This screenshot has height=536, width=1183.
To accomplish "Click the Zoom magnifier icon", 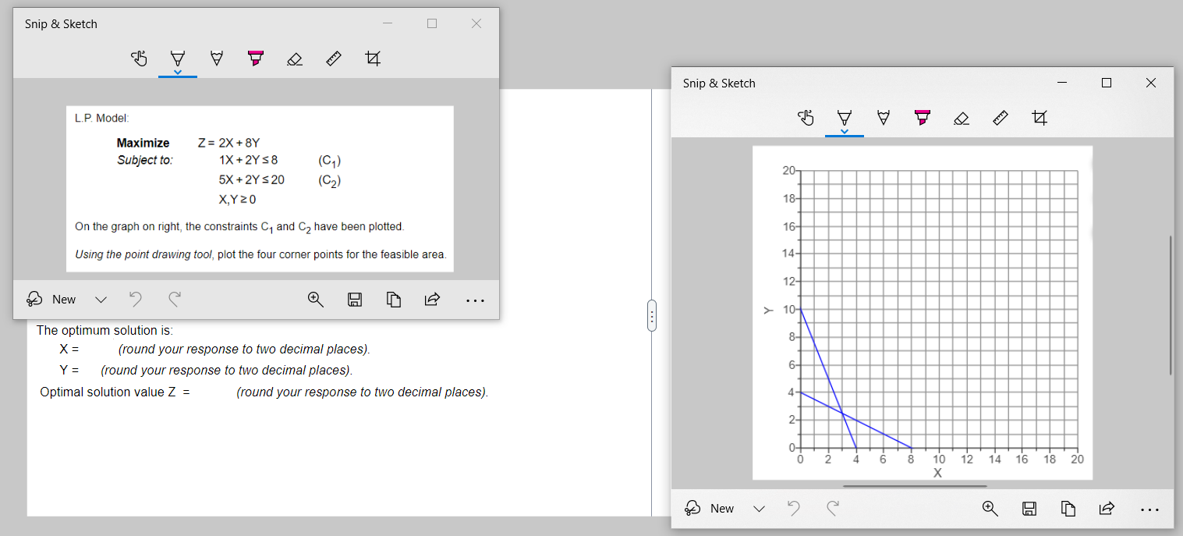I will coord(316,299).
